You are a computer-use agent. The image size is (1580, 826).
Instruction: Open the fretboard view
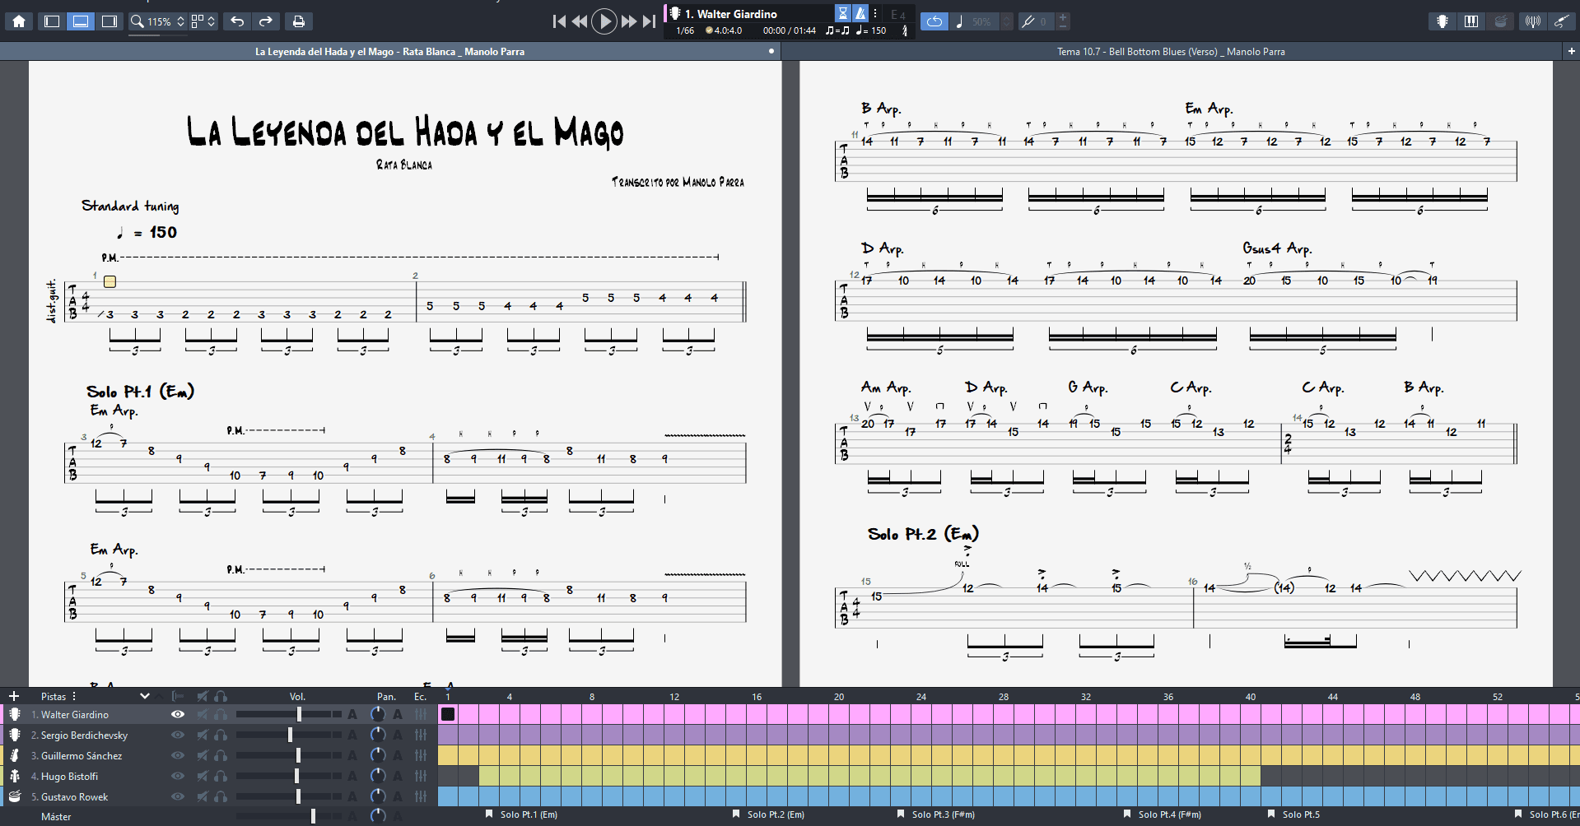tap(1443, 21)
